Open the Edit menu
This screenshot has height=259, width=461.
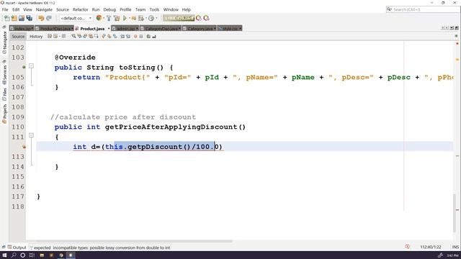click(x=16, y=9)
